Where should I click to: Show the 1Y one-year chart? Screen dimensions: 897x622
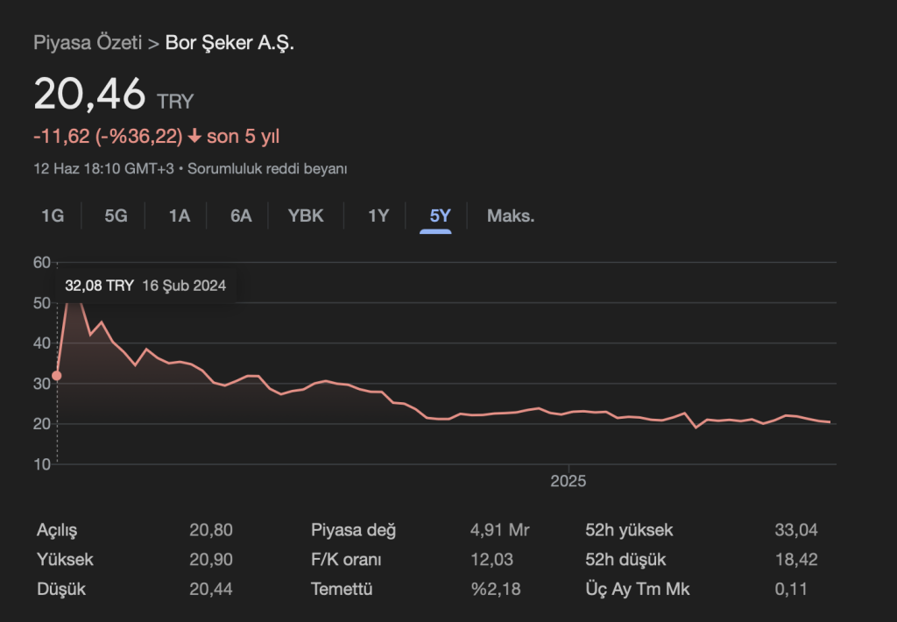pyautogui.click(x=378, y=216)
